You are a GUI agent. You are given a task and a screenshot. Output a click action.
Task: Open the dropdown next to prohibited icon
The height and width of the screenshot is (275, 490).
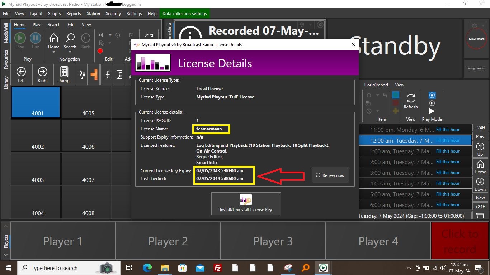pyautogui.click(x=377, y=111)
